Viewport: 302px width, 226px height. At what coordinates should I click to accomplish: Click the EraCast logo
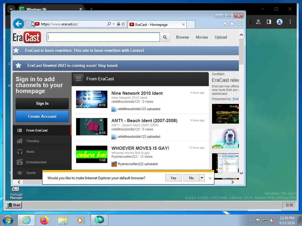[27, 37]
